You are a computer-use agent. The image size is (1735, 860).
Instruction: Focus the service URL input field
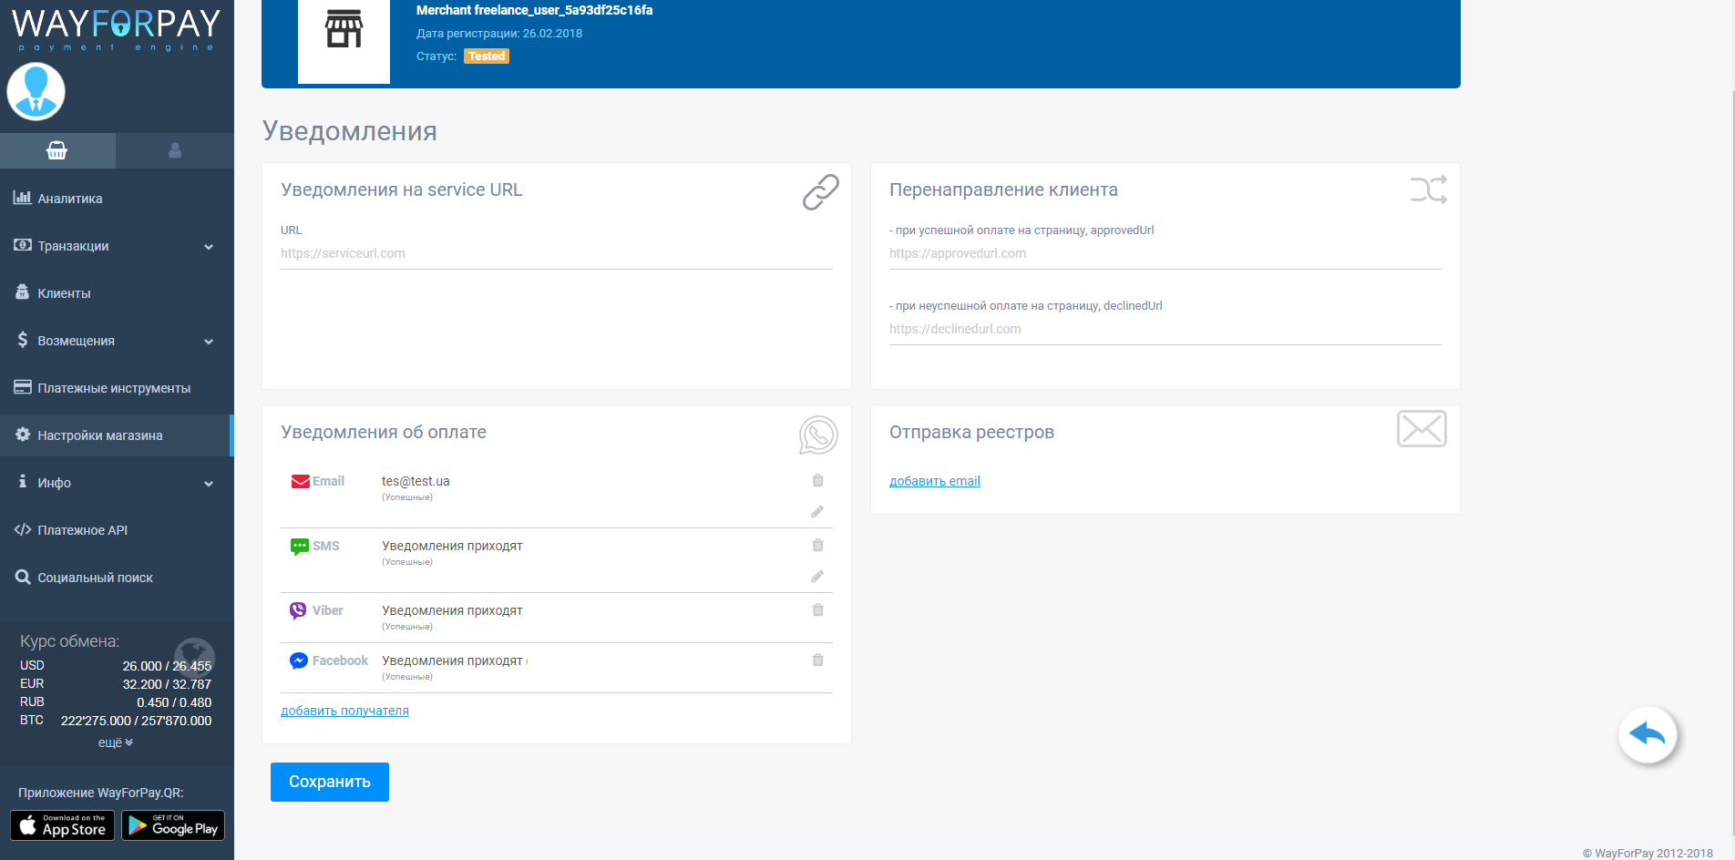556,254
